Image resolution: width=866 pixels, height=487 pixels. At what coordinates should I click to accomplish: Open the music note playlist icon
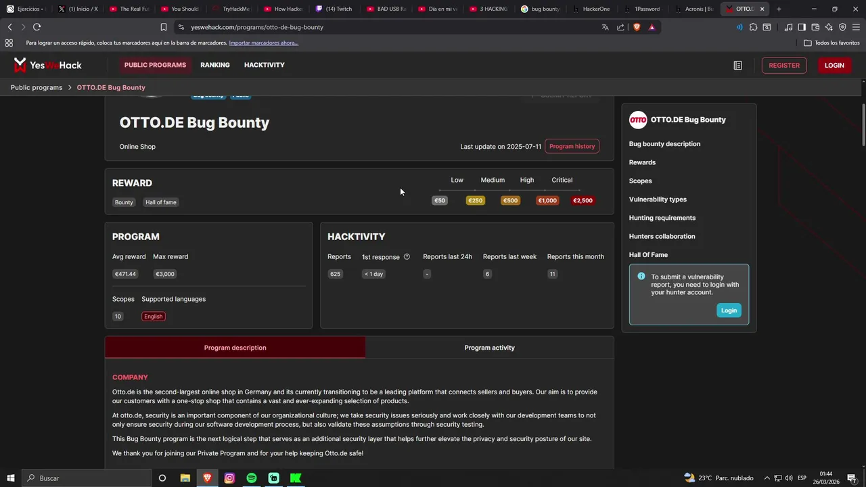[x=788, y=27]
